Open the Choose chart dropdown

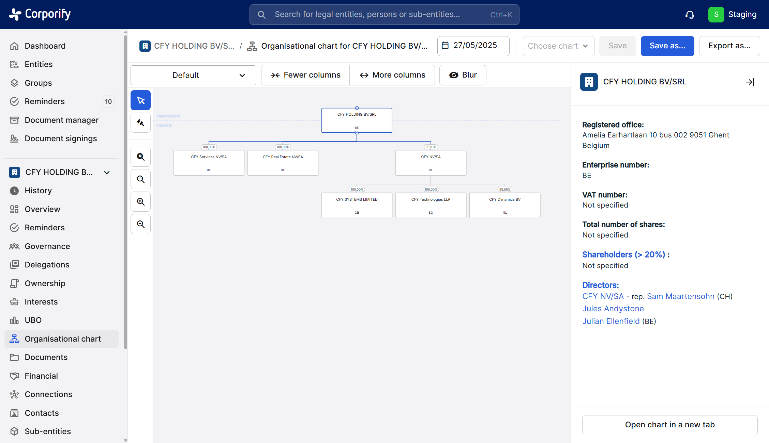(x=558, y=46)
